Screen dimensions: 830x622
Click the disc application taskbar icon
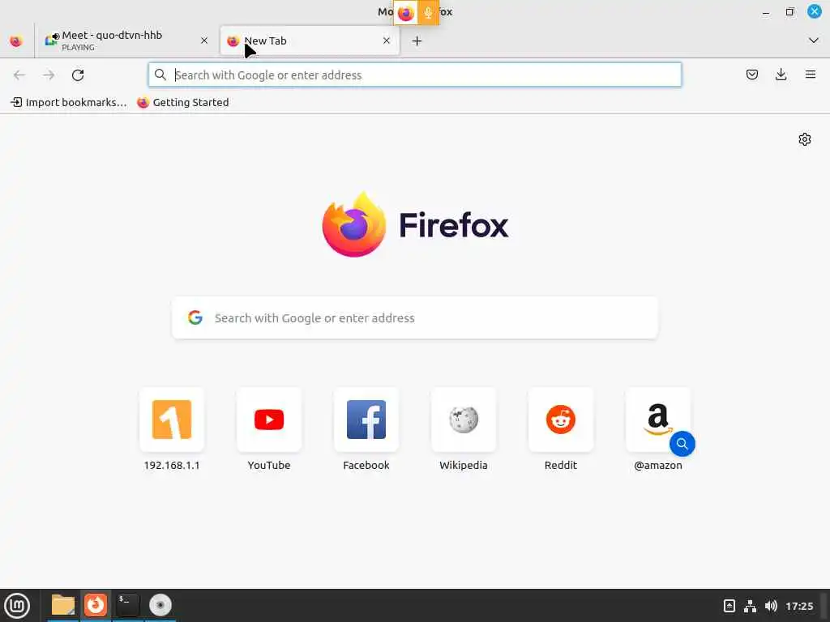click(160, 606)
